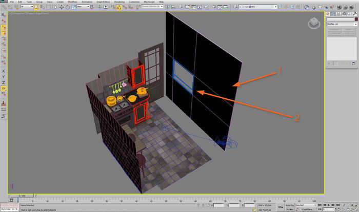Click the time slider thumb showing 0 / 100

pos(22,196)
